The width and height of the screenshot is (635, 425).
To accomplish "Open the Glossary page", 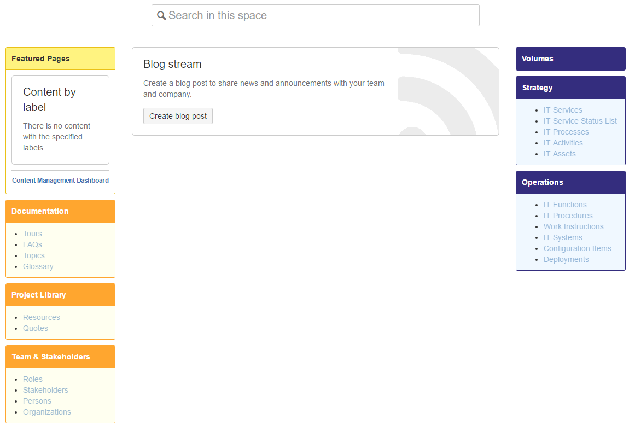I will click(38, 266).
